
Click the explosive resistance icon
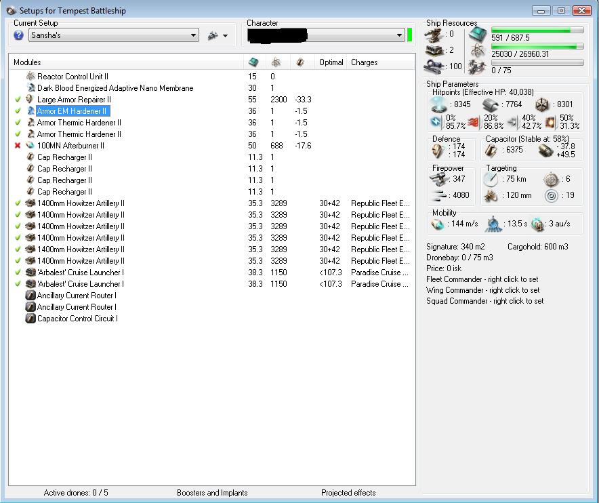click(x=550, y=122)
